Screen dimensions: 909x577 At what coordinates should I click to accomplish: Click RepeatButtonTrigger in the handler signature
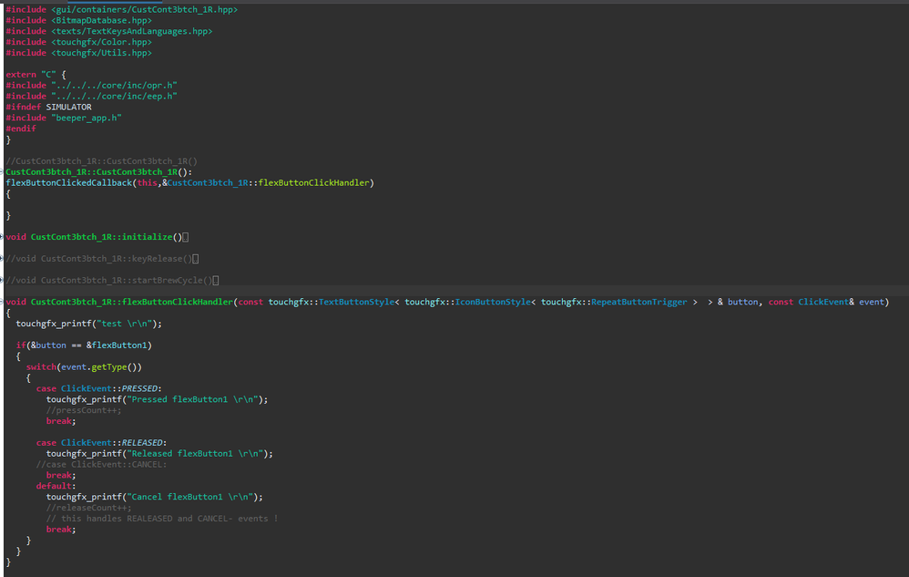[x=638, y=302]
